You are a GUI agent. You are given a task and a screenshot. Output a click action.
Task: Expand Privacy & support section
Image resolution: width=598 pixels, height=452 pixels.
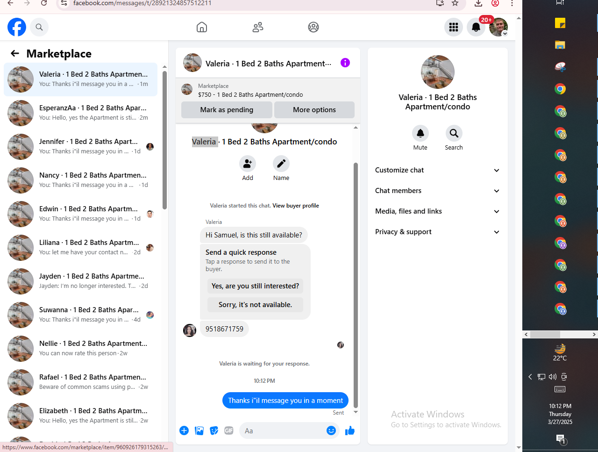[438, 232]
